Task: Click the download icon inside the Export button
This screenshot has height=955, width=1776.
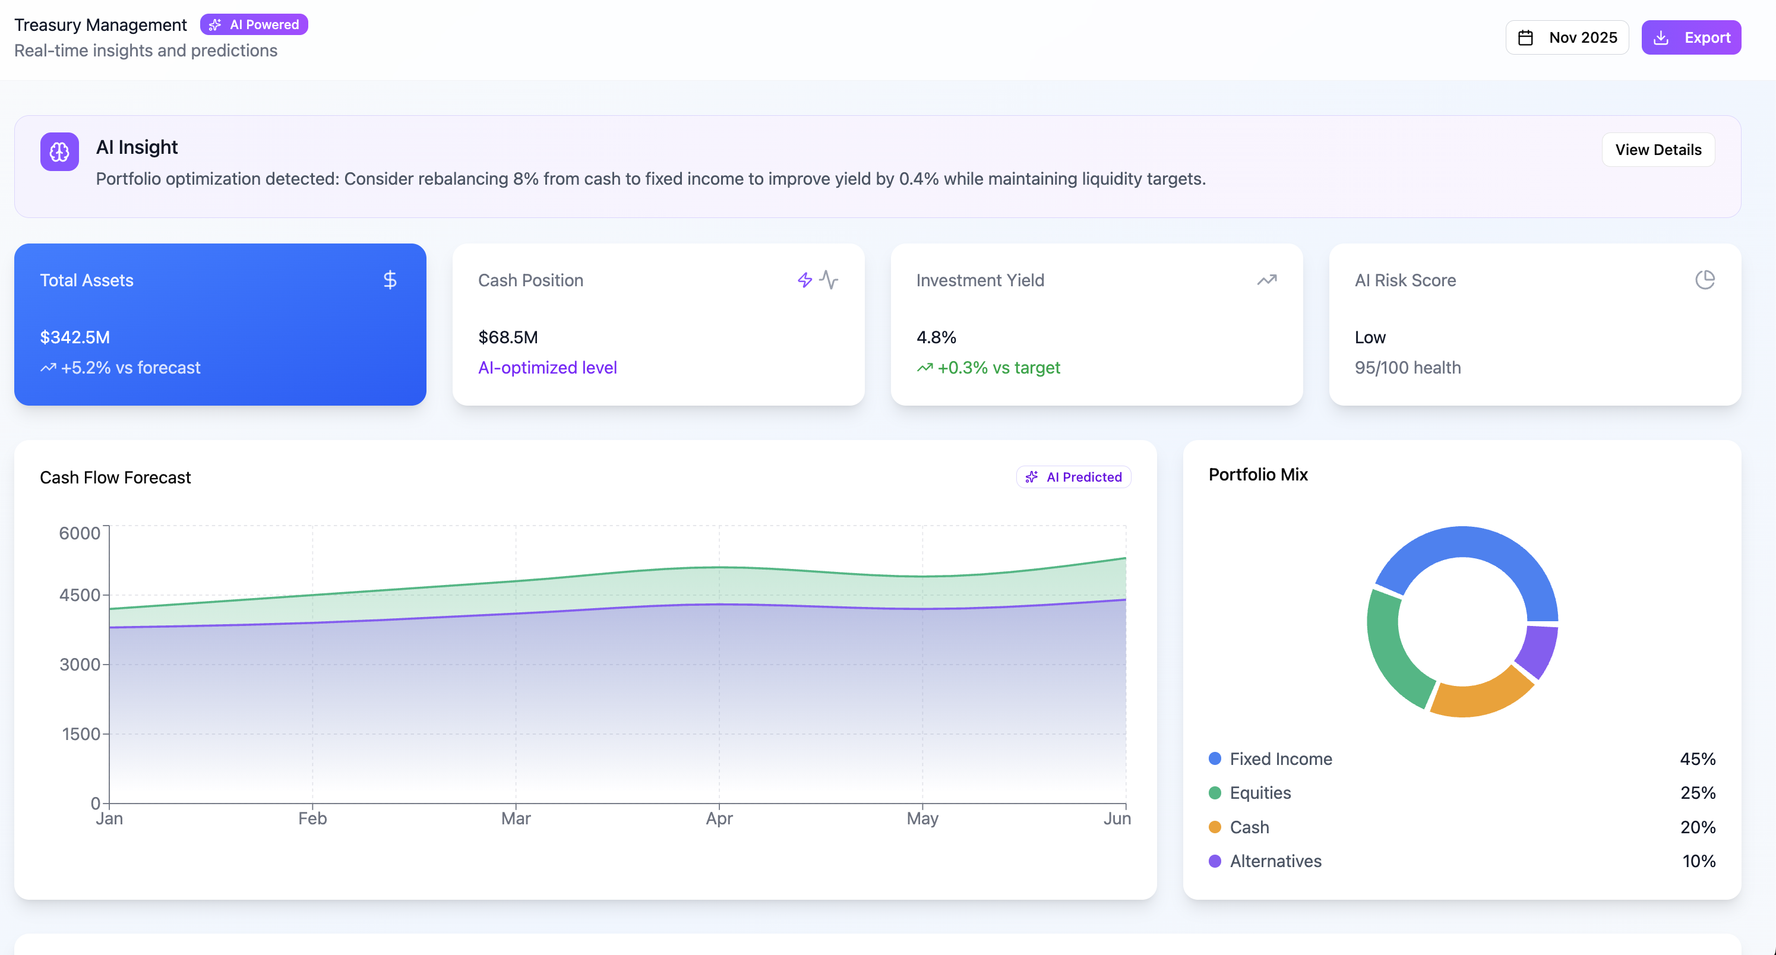Action: coord(1661,38)
